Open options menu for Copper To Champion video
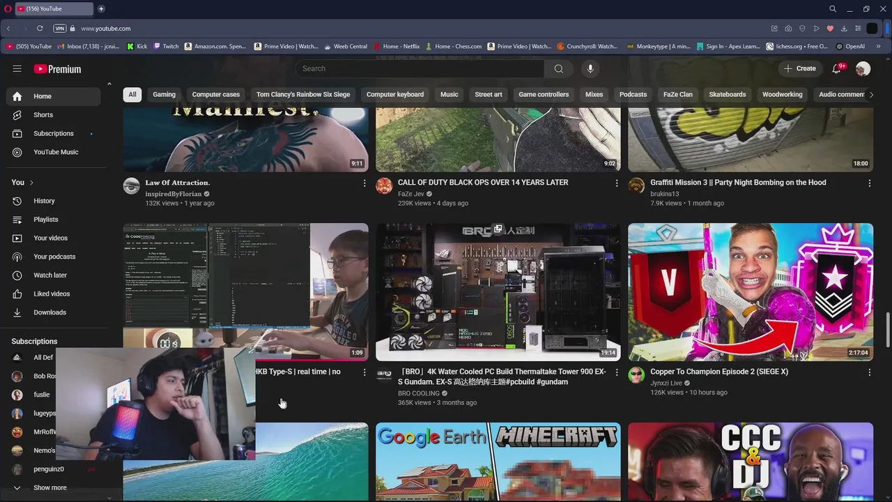This screenshot has width=892, height=502. tap(869, 372)
